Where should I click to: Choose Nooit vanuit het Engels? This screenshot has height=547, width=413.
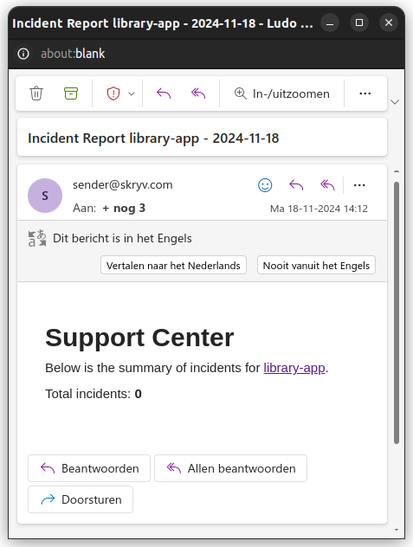point(316,266)
